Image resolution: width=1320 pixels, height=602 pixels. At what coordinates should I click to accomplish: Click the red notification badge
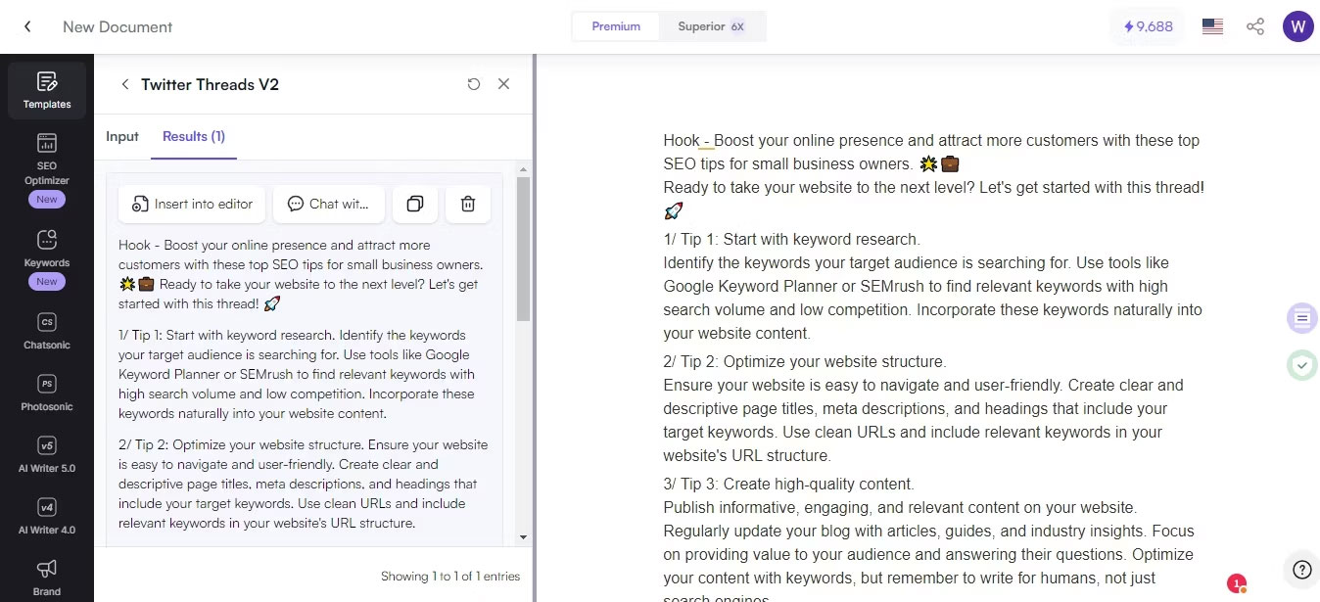pyautogui.click(x=1237, y=583)
